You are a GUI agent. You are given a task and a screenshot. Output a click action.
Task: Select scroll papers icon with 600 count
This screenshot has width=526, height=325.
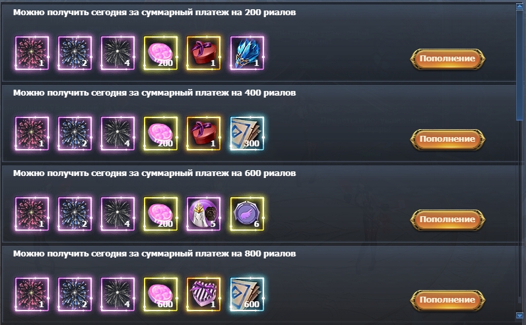[247, 294]
